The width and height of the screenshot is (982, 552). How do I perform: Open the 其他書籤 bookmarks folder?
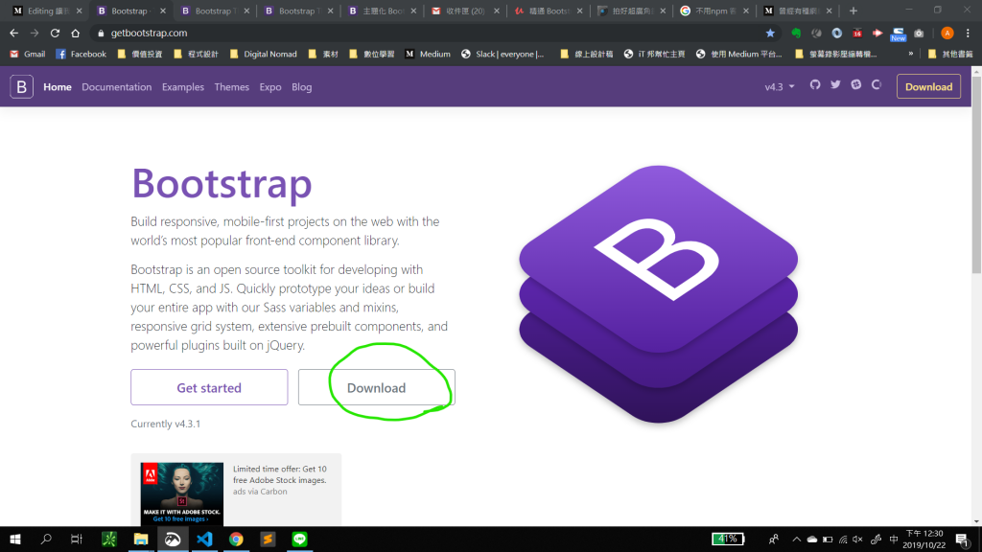pos(950,54)
